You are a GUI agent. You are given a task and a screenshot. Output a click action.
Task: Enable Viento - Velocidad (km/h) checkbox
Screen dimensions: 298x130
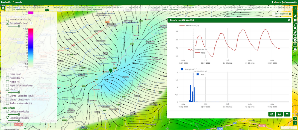[8, 96]
